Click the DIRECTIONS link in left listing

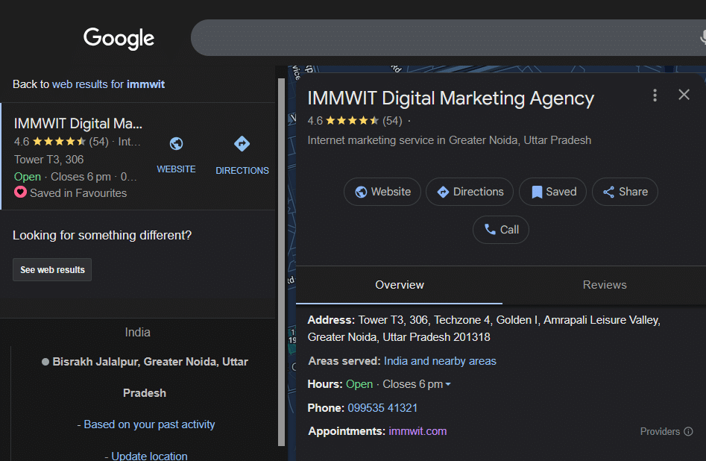coord(242,171)
